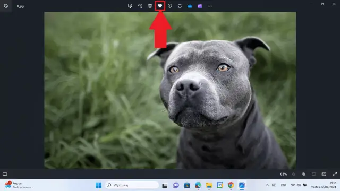
Task: Open Clipchamp purple icon in toolbar
Action: [200, 6]
